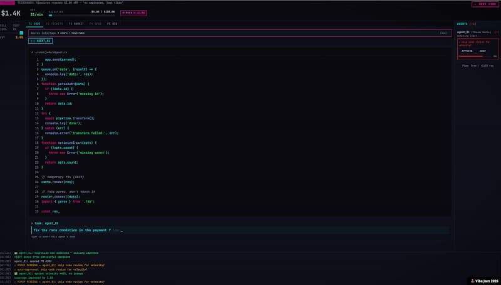Click code line 'router.connect(data);'
501x285 pixels.
tap(60, 197)
